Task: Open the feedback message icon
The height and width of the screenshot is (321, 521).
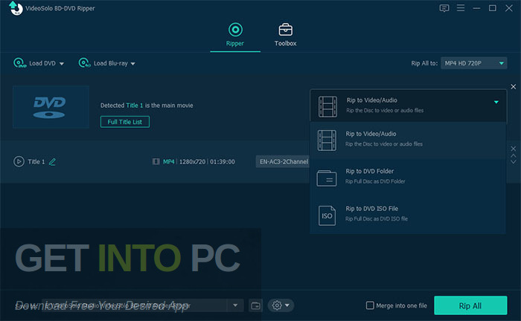Action: (444, 8)
